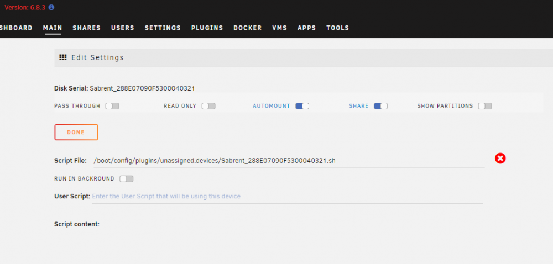Disable the Automount switch
This screenshot has height=264, width=553.
tap(302, 106)
